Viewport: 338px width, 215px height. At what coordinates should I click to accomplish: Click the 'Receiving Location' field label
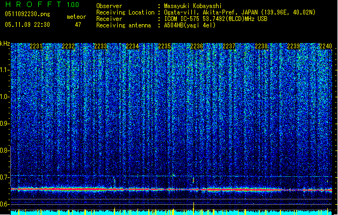[125, 12]
